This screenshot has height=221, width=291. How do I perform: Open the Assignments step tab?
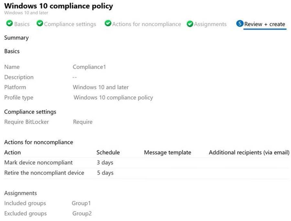click(210, 24)
